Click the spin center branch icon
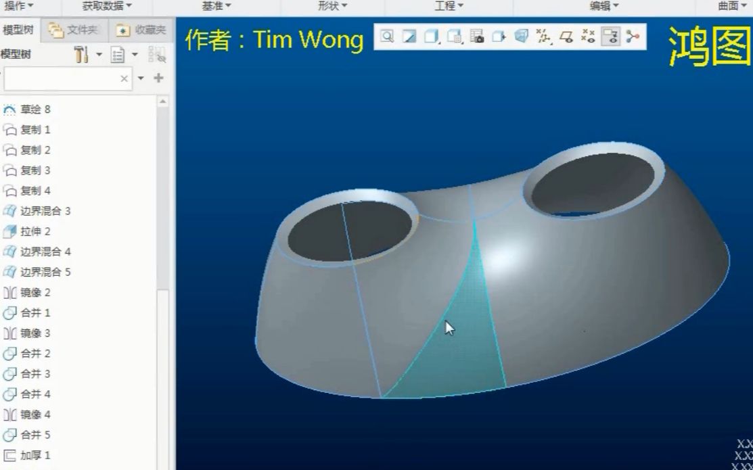 click(x=633, y=37)
